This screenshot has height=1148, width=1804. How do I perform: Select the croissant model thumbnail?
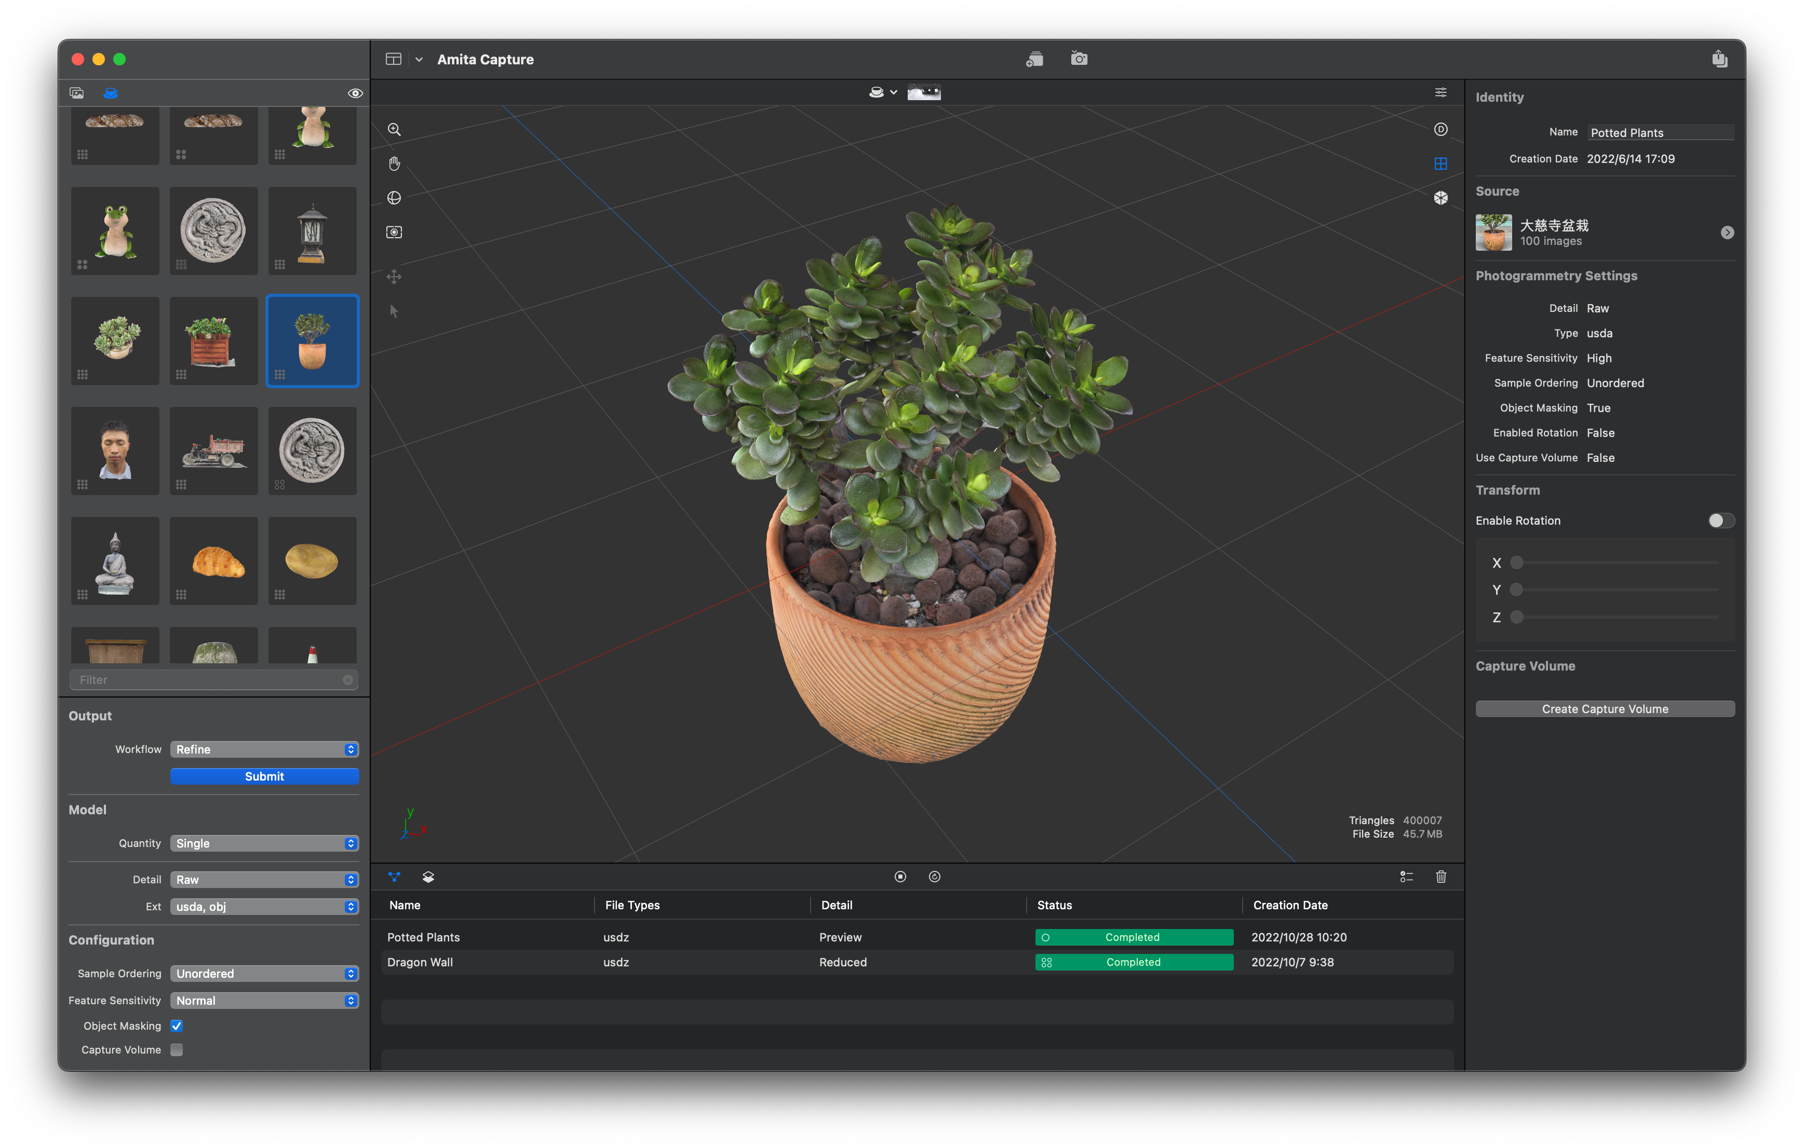pos(213,560)
